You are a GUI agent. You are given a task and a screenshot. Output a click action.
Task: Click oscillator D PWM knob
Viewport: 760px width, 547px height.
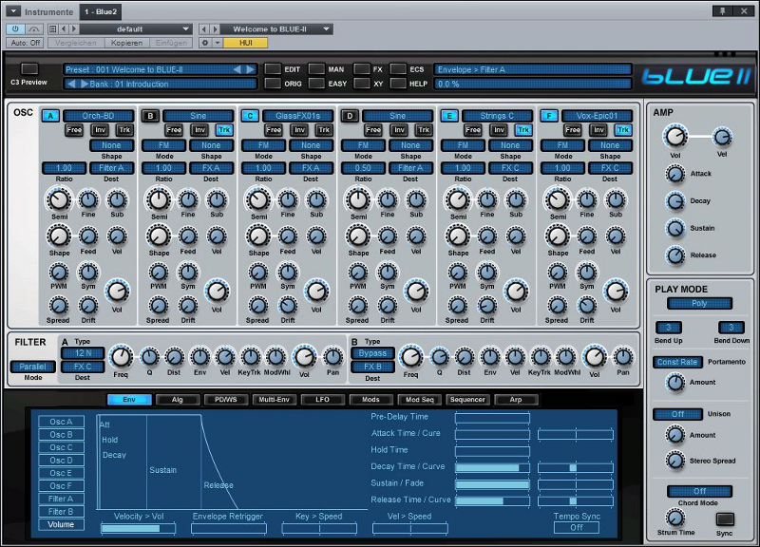tap(358, 273)
